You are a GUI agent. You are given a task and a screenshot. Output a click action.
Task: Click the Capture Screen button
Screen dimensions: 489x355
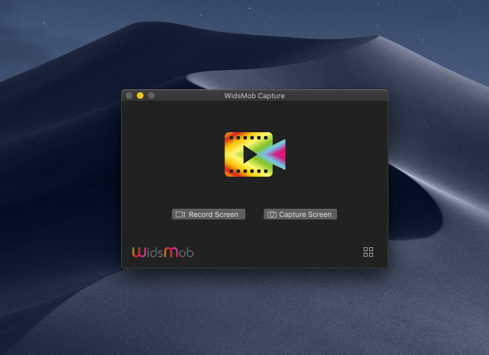[x=300, y=214]
